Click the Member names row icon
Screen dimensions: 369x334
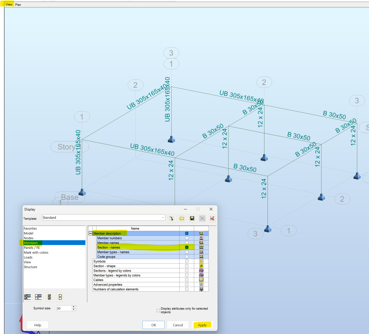[201, 243]
